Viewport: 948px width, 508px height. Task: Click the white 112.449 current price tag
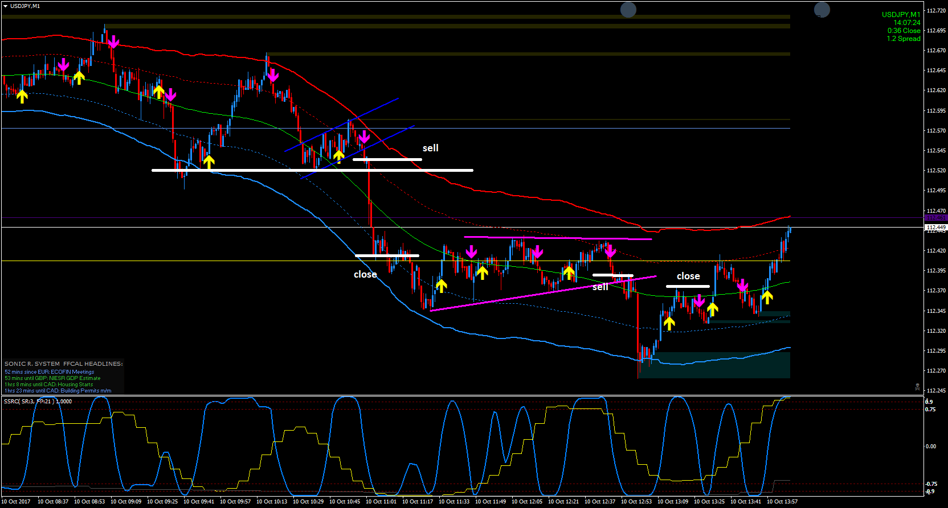(x=935, y=227)
